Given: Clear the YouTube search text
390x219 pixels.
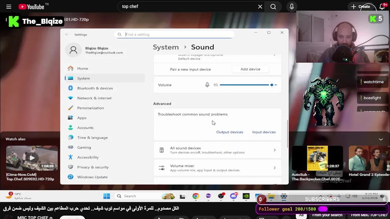Looking at the screenshot, I should pos(260,6).
